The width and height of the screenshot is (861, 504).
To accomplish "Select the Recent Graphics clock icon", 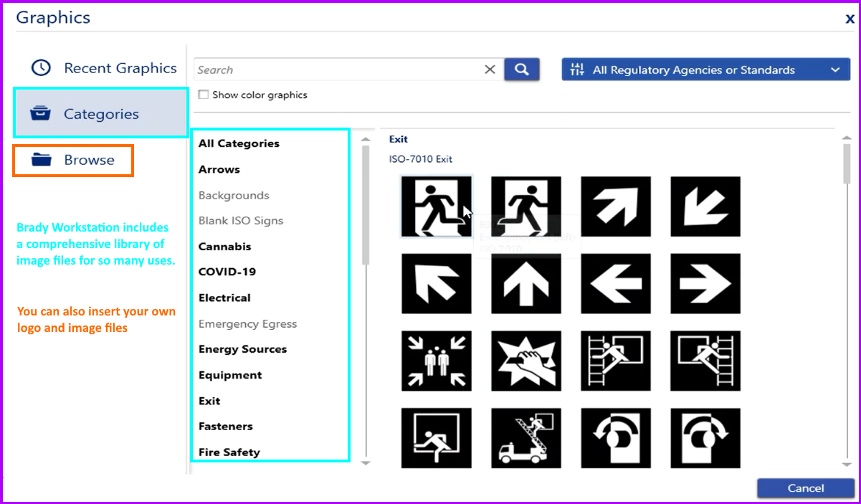I will pyautogui.click(x=41, y=67).
